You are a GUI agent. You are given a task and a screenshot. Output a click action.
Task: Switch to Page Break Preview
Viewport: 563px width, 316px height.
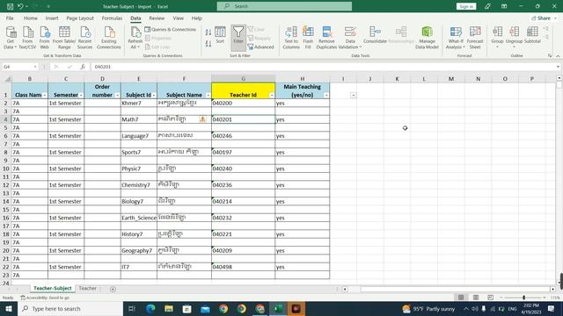tap(490, 298)
